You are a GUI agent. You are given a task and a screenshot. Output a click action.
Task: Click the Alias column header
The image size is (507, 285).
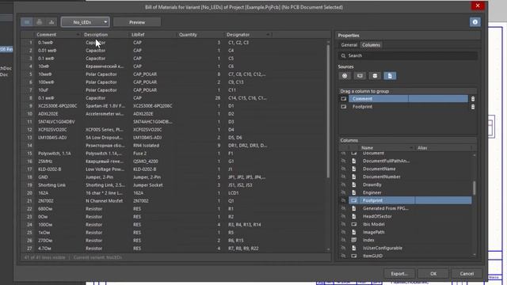pyautogui.click(x=422, y=148)
